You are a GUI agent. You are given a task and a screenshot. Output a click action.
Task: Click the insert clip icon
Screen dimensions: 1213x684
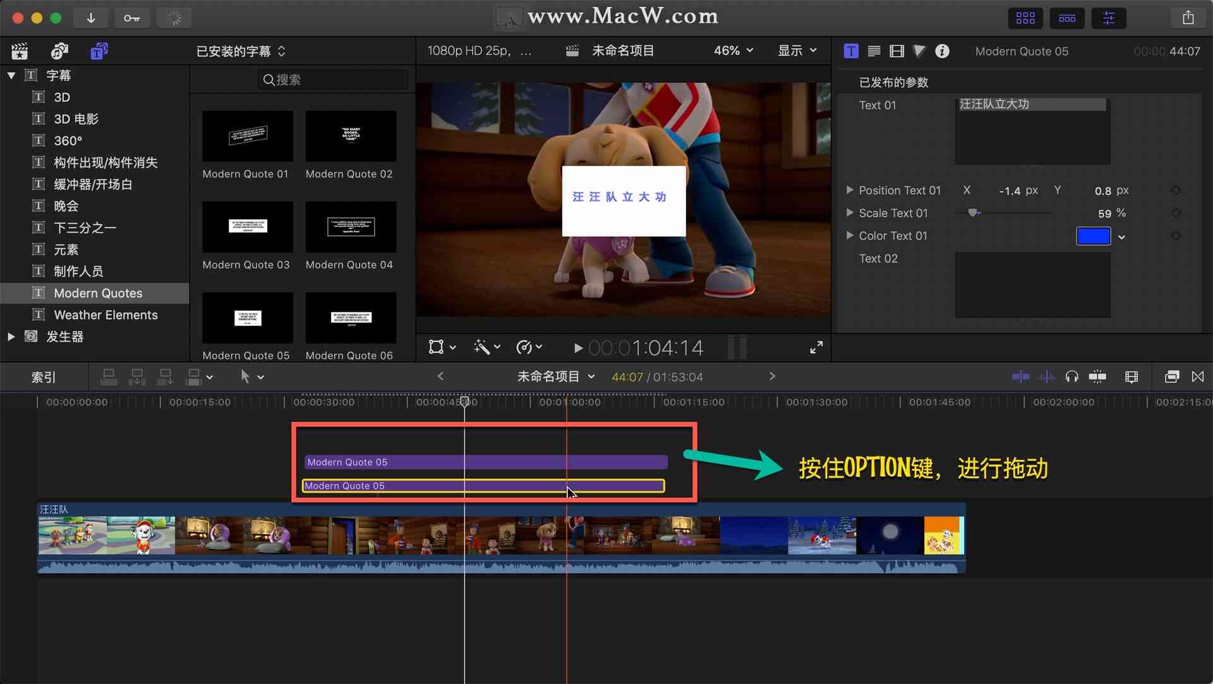coord(136,377)
